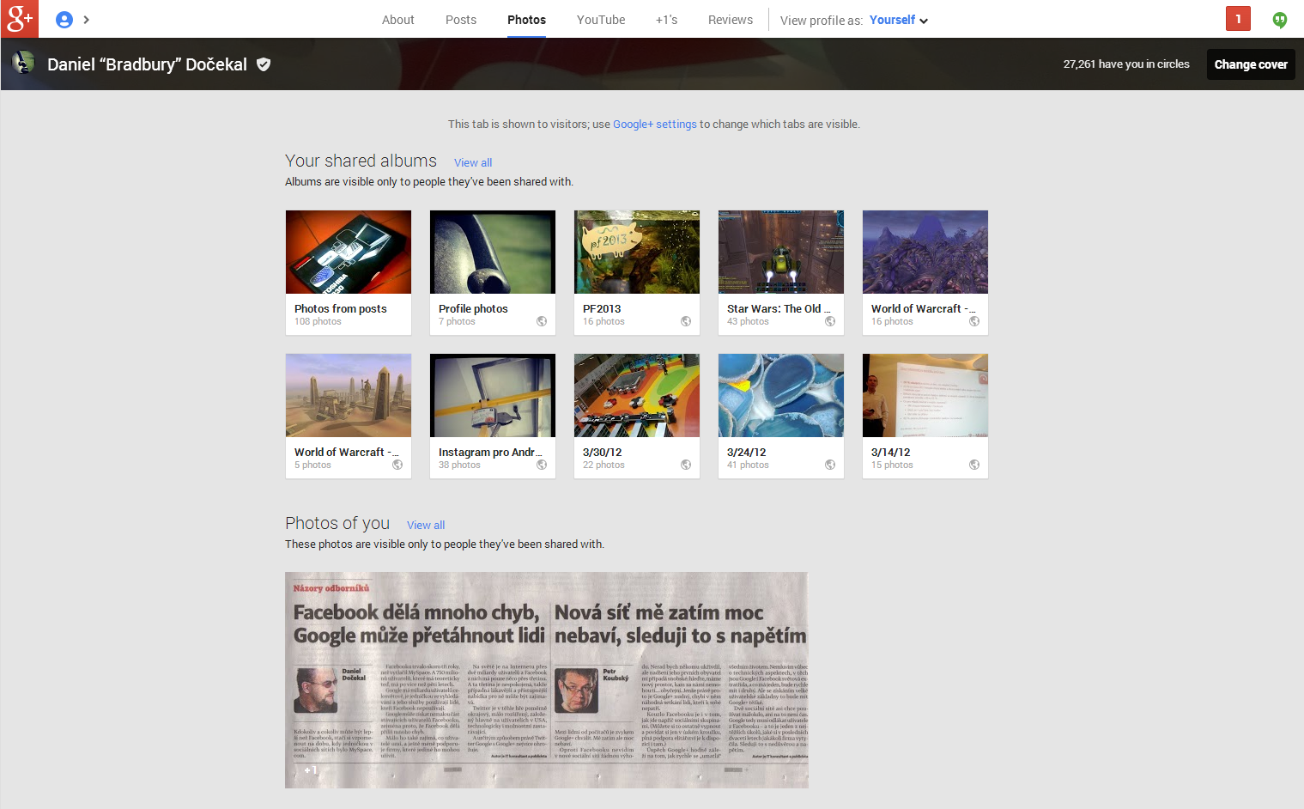This screenshot has height=809, width=1304.
Task: Open Hangouts with the green chat icon
Action: (1279, 19)
